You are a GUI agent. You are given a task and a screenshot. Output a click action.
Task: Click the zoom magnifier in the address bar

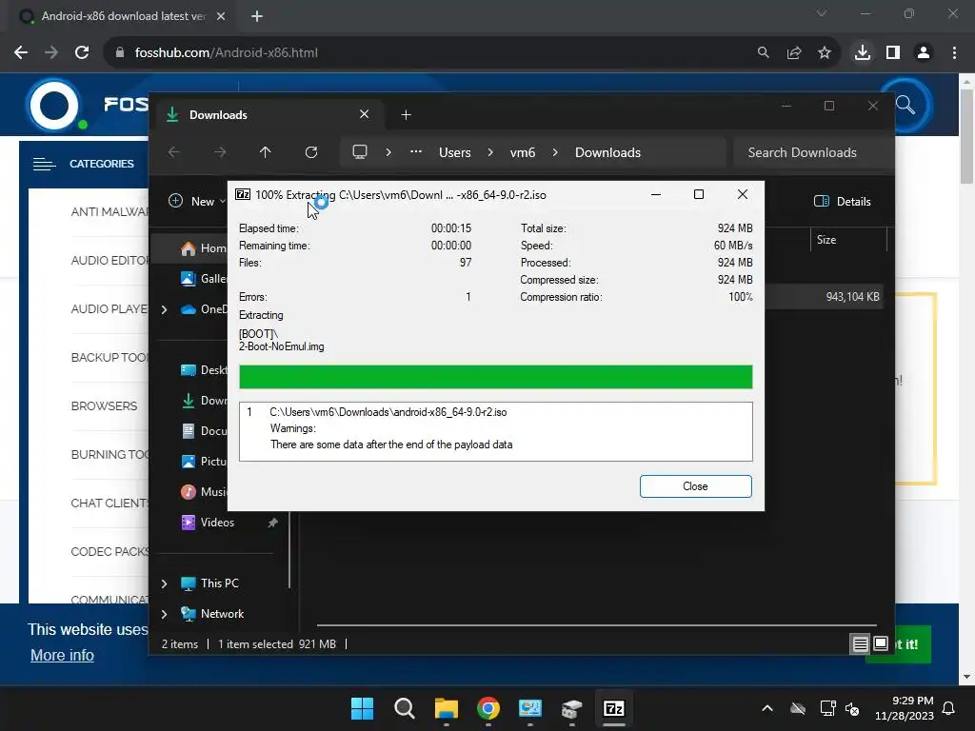point(763,53)
